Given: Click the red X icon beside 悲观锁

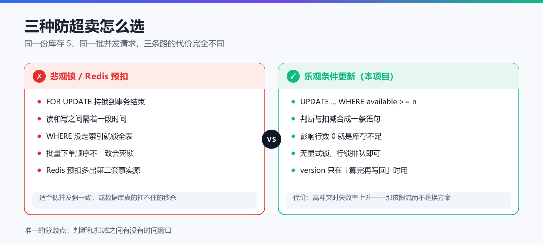Looking at the screenshot, I should tap(39, 76).
